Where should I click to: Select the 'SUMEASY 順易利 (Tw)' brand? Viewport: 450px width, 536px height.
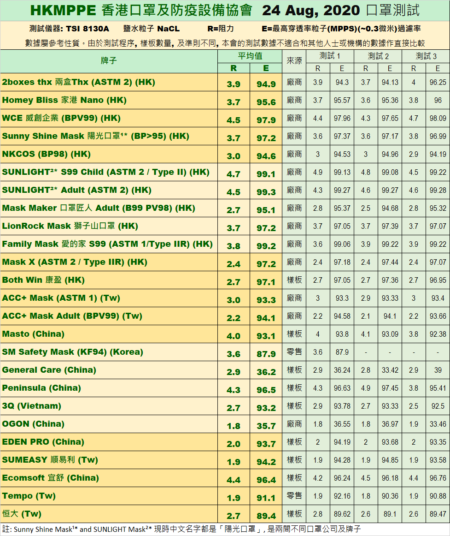[x=50, y=460]
